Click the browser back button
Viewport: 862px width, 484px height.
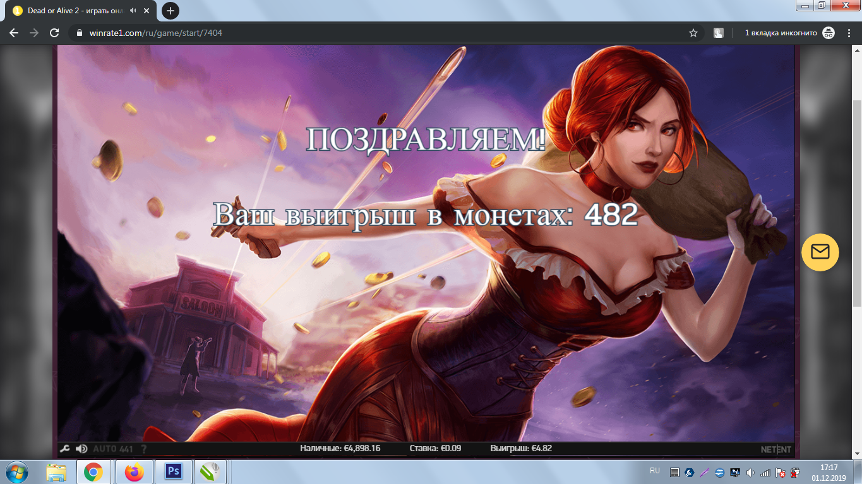(x=14, y=32)
